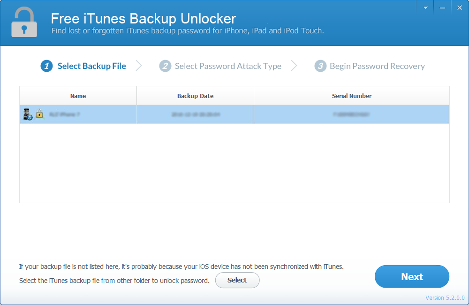Click the yellow lock icon in backup row

coord(39,114)
